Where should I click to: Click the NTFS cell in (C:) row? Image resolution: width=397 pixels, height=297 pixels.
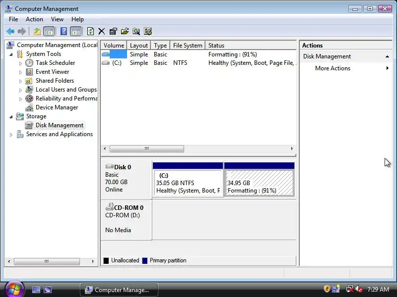click(x=180, y=63)
